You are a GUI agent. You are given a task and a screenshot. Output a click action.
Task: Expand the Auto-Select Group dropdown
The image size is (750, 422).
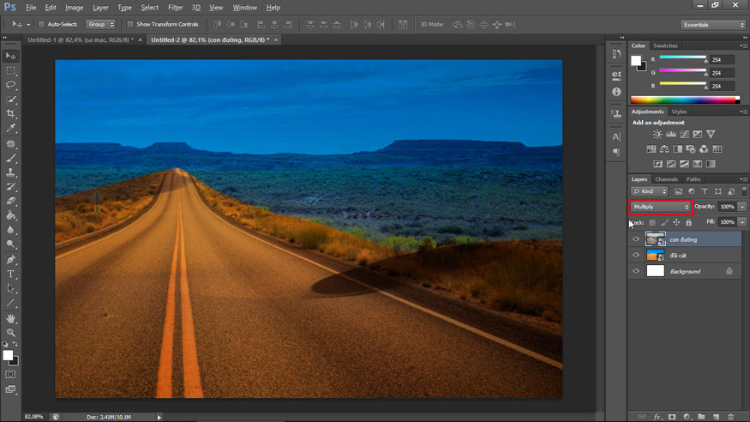(100, 24)
